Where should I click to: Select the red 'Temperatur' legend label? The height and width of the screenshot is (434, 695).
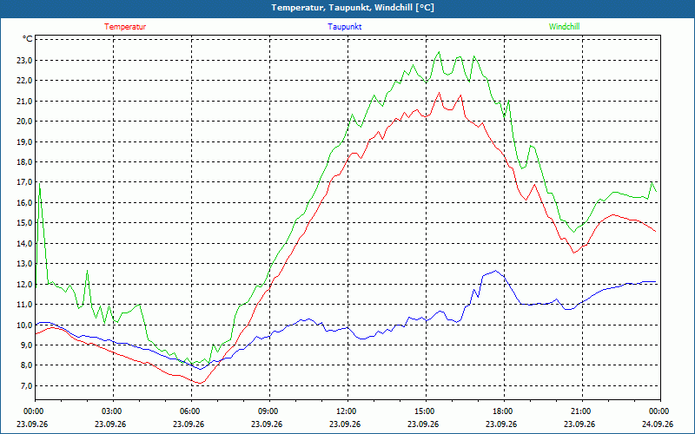[x=125, y=27]
